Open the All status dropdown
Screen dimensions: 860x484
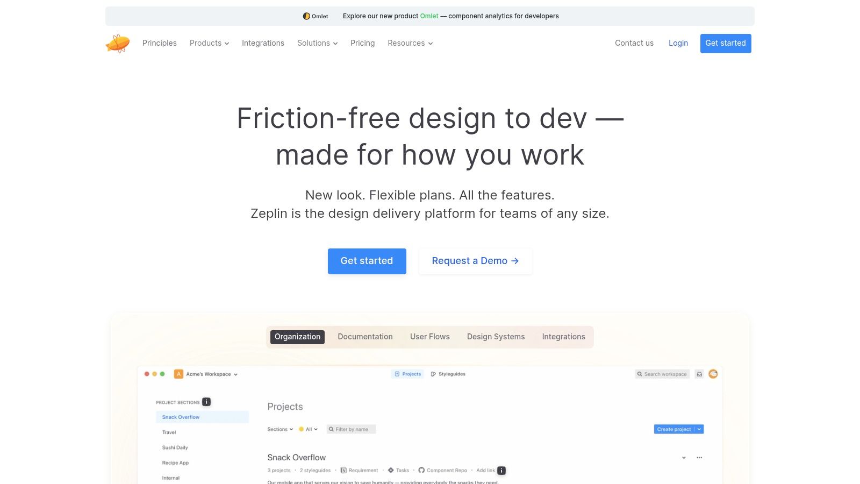click(x=312, y=429)
